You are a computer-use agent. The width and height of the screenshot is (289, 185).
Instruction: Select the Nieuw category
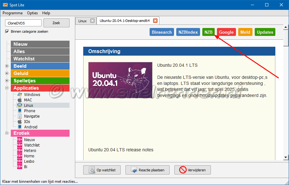[40, 44]
